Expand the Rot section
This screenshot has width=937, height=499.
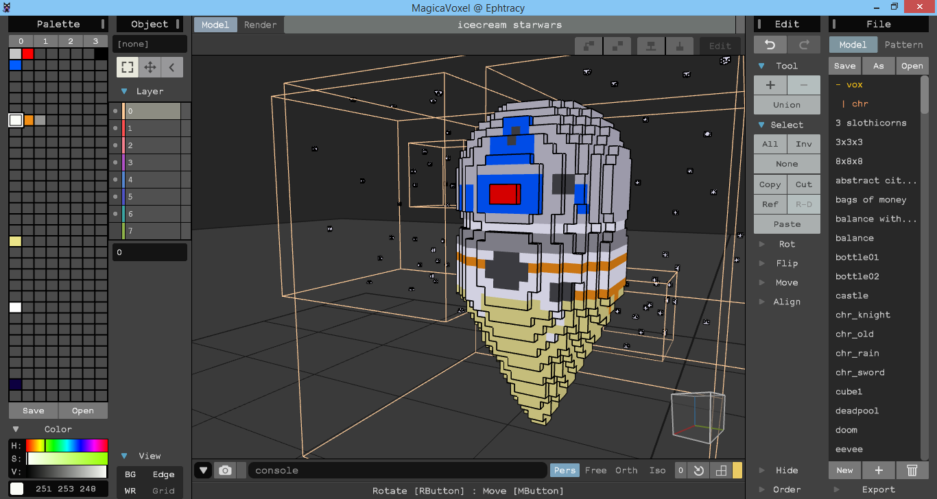pyautogui.click(x=761, y=244)
